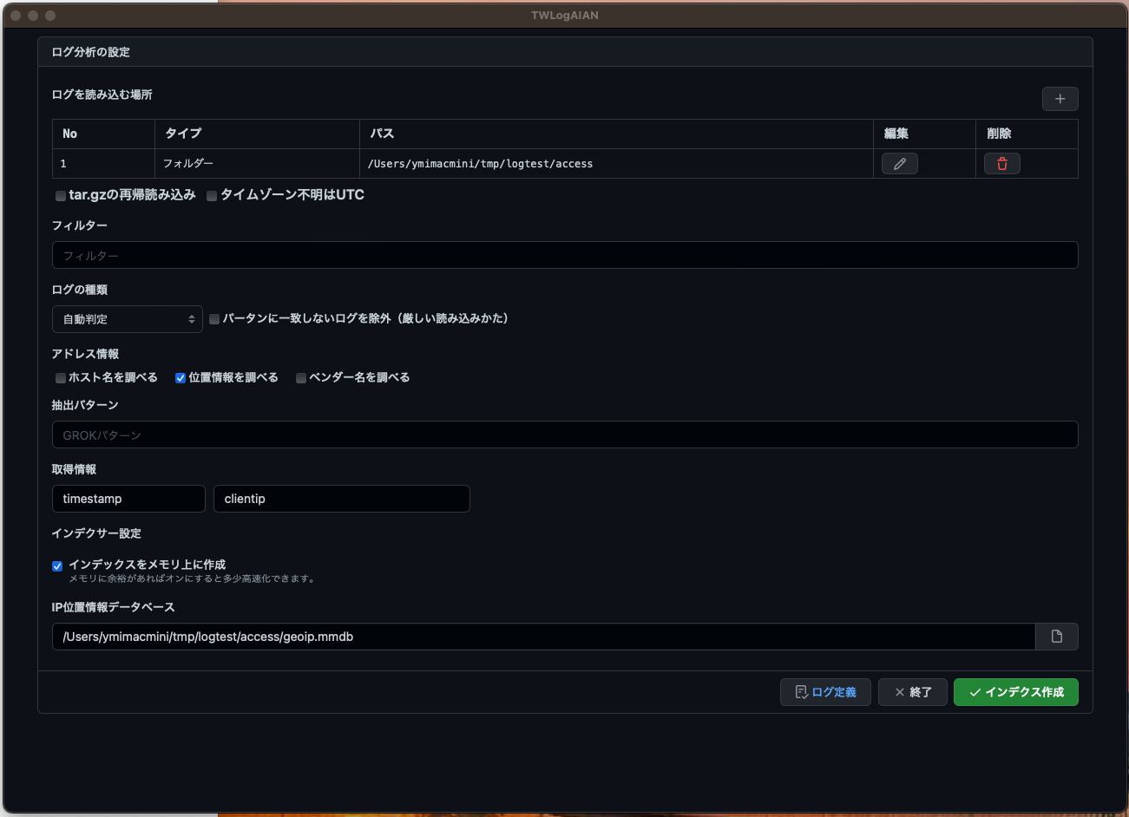Uncheck the 位置情報を調べる checkbox
The image size is (1129, 817).
pos(181,378)
